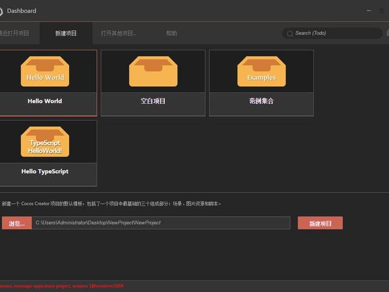389x292 pixels.
Task: Select the Examples box icon
Action: pyautogui.click(x=262, y=71)
